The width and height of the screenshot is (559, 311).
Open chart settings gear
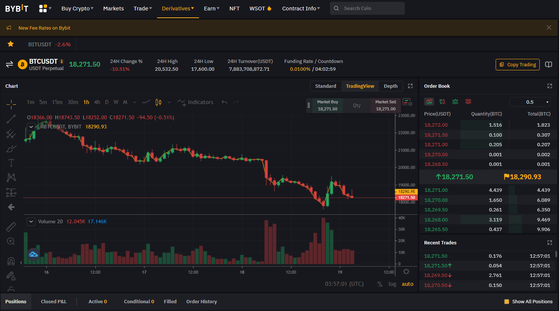(x=406, y=271)
